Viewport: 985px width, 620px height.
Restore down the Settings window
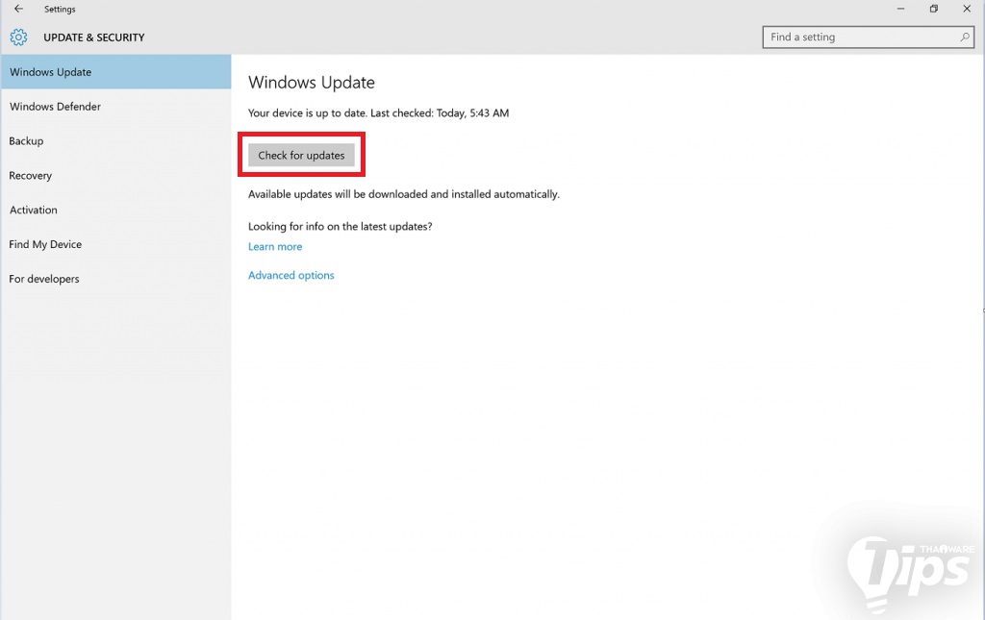[934, 9]
